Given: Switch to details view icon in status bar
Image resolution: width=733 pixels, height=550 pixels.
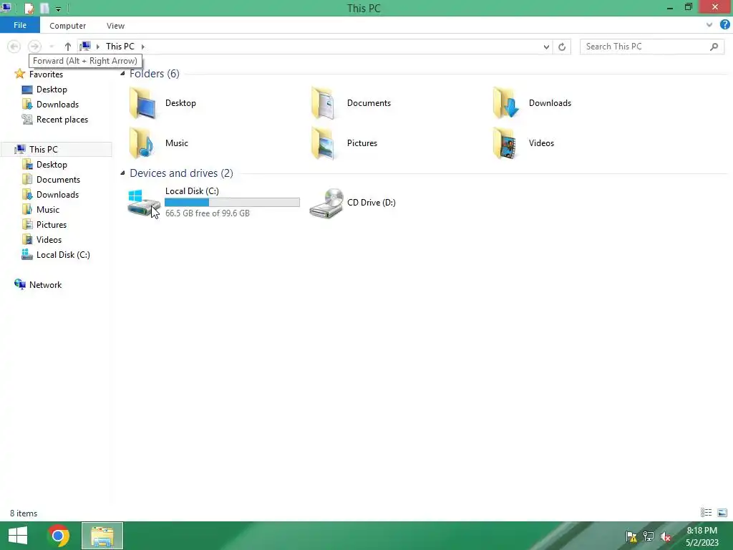Looking at the screenshot, I should coord(706,513).
